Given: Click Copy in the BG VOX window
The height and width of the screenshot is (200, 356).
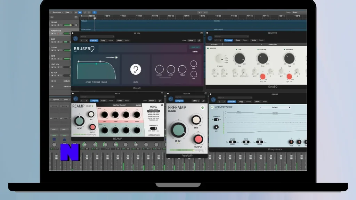Looking at the screenshot, I should tap(103, 41).
